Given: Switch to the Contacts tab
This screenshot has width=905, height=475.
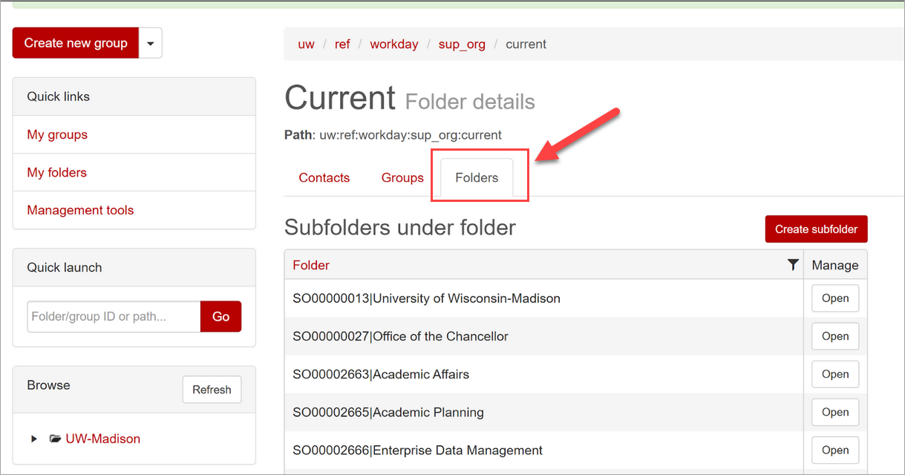Looking at the screenshot, I should coord(324,178).
